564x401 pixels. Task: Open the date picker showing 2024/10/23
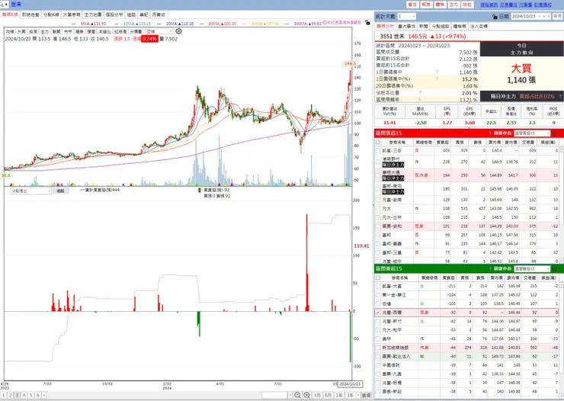point(530,17)
